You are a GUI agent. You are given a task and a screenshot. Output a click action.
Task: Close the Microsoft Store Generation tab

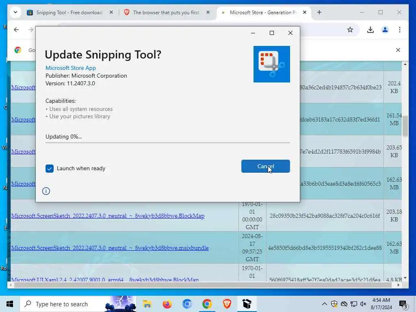point(305,13)
